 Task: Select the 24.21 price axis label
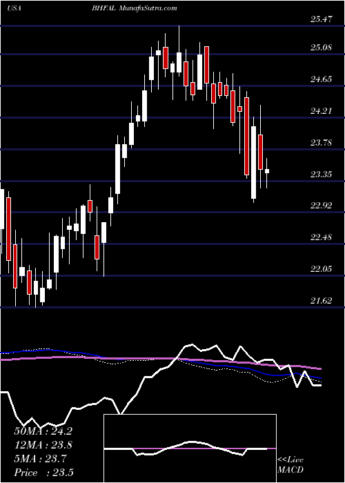click(x=322, y=110)
